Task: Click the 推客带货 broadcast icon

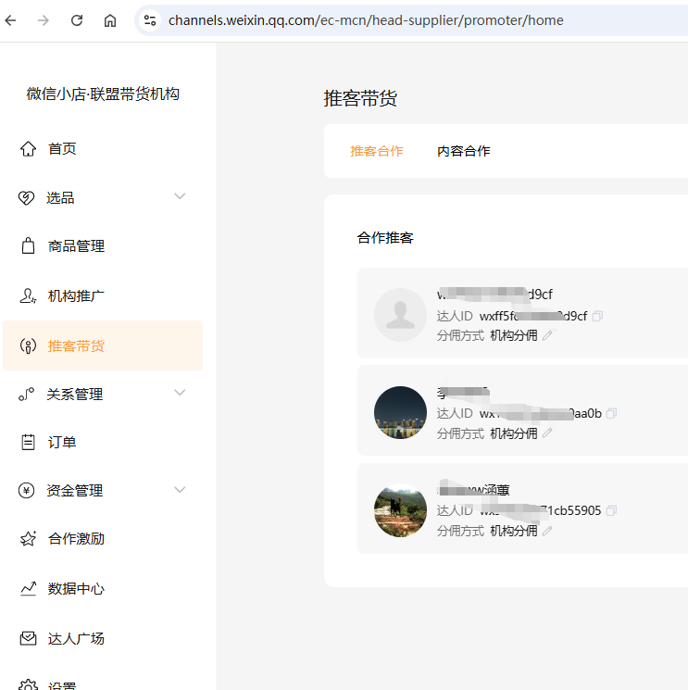Action: [x=28, y=345]
